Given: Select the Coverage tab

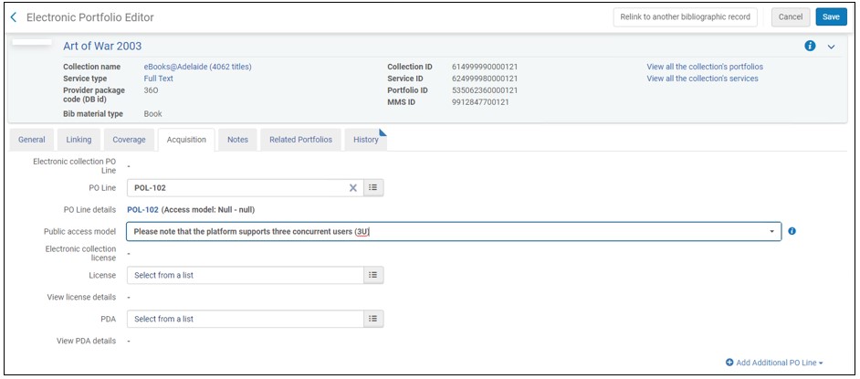Looking at the screenshot, I should (x=129, y=140).
